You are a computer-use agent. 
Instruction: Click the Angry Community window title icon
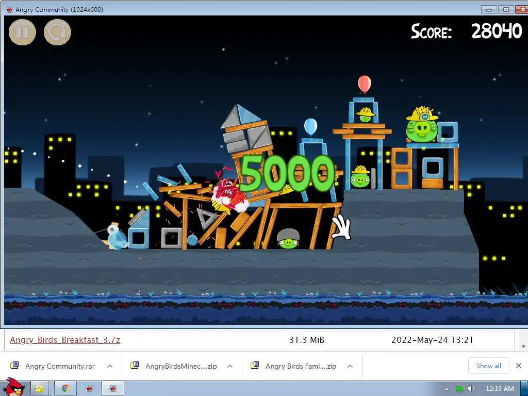(9, 9)
